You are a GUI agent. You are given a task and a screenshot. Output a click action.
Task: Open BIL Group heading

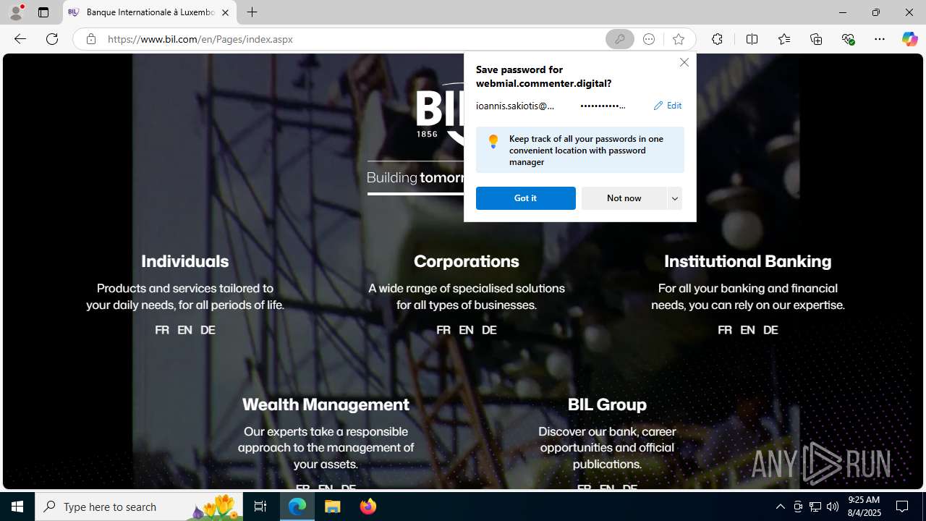[x=607, y=404]
